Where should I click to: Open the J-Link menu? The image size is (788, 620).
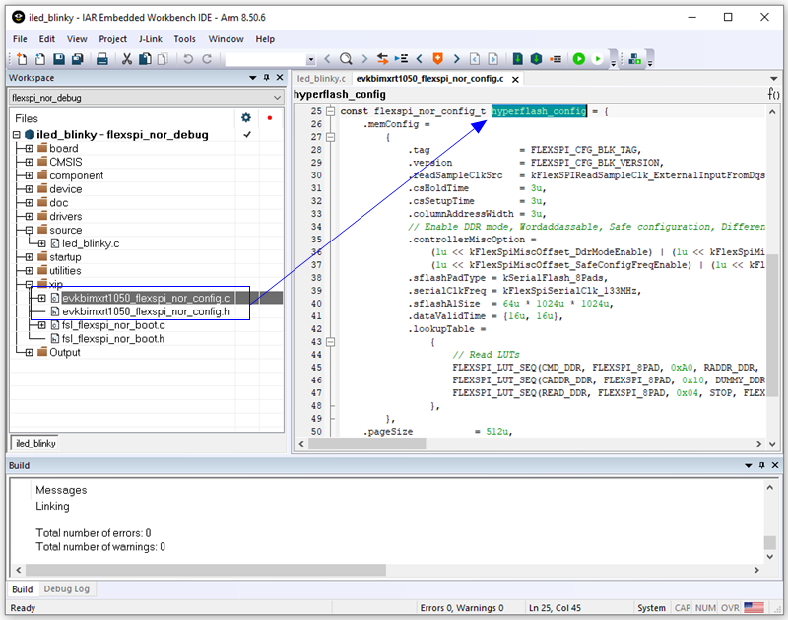[x=150, y=39]
